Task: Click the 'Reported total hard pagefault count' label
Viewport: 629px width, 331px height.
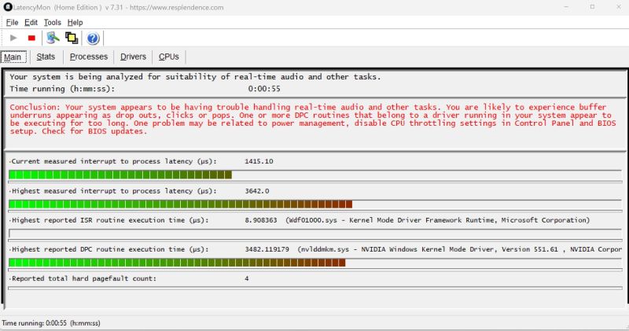Action: (83, 278)
